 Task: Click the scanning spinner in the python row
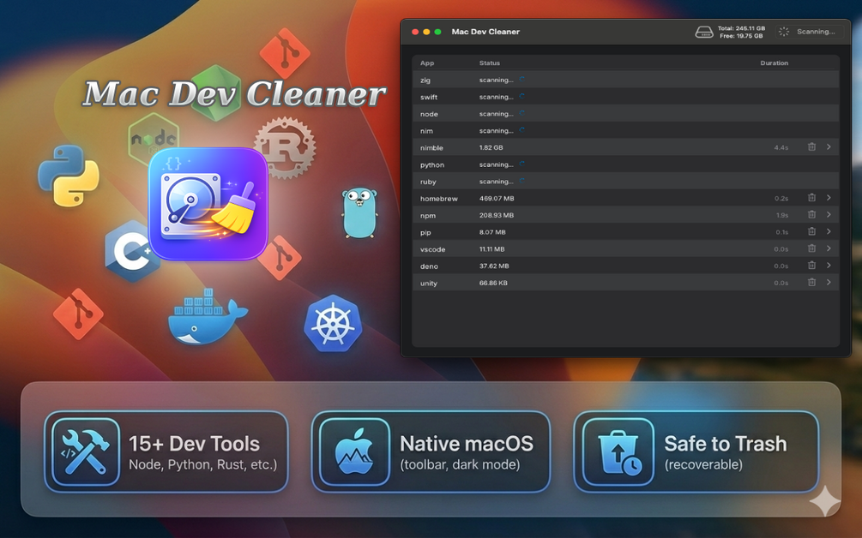pyautogui.click(x=521, y=164)
